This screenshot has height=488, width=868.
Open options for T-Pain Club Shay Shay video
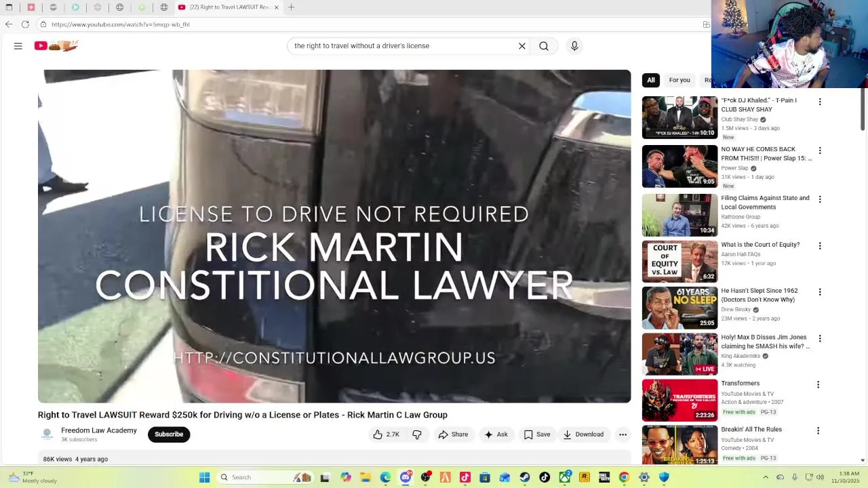[820, 102]
